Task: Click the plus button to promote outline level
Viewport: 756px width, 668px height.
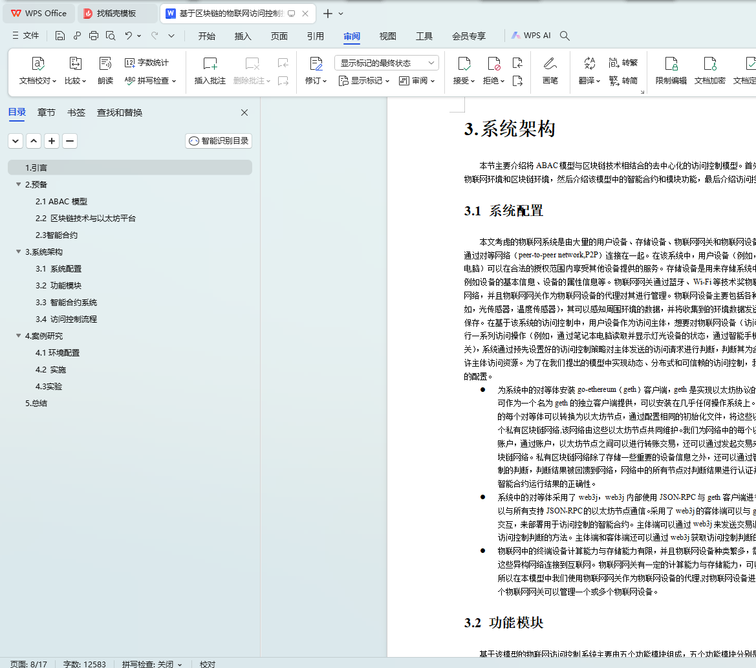Action: [x=52, y=141]
